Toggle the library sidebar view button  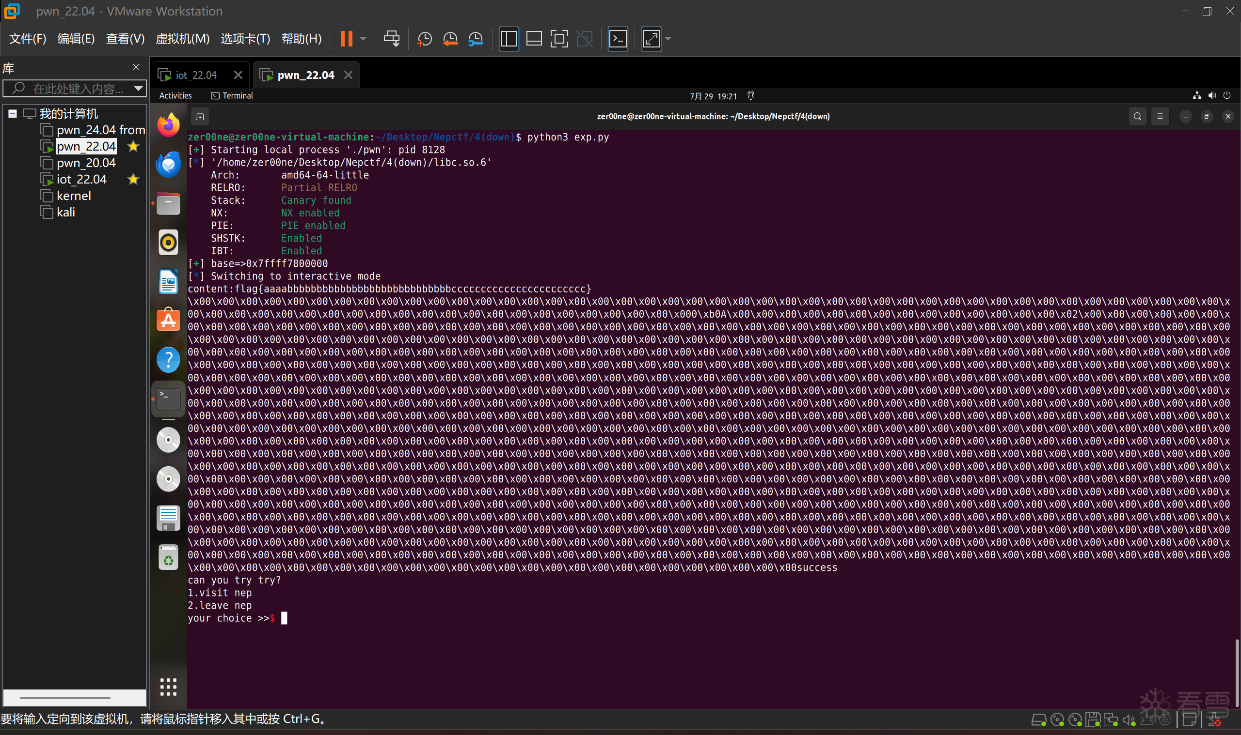point(509,39)
